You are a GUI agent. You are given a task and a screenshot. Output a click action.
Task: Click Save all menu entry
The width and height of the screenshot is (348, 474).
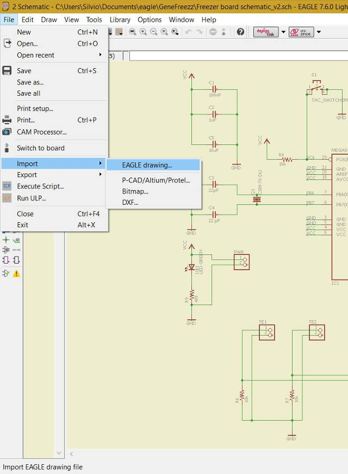(x=54, y=93)
